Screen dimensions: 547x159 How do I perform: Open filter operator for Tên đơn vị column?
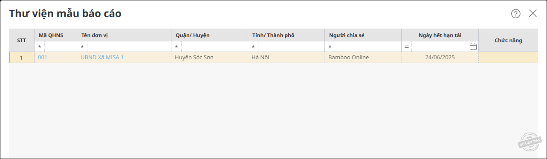82,47
